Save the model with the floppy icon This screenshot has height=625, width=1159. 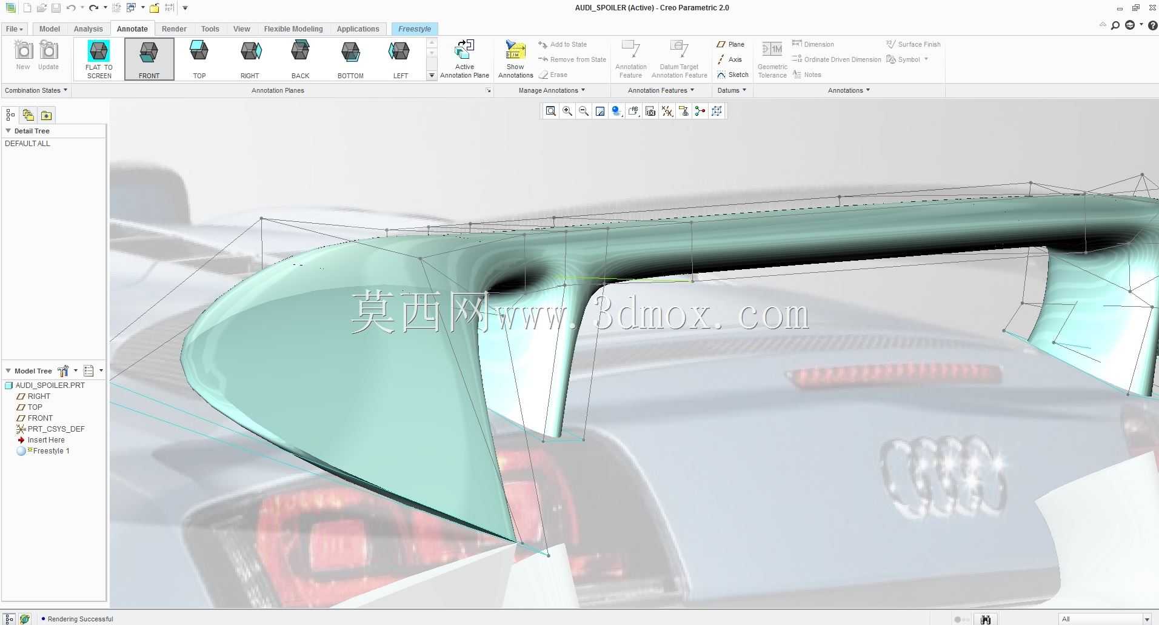(x=56, y=8)
